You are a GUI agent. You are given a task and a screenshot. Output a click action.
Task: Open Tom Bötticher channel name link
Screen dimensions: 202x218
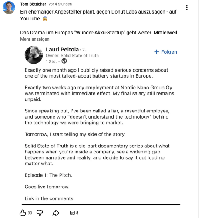[x=33, y=4]
